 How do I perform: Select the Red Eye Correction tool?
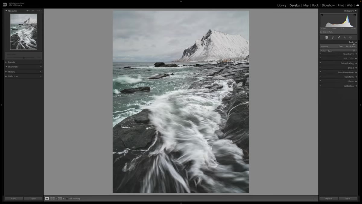coord(345,37)
